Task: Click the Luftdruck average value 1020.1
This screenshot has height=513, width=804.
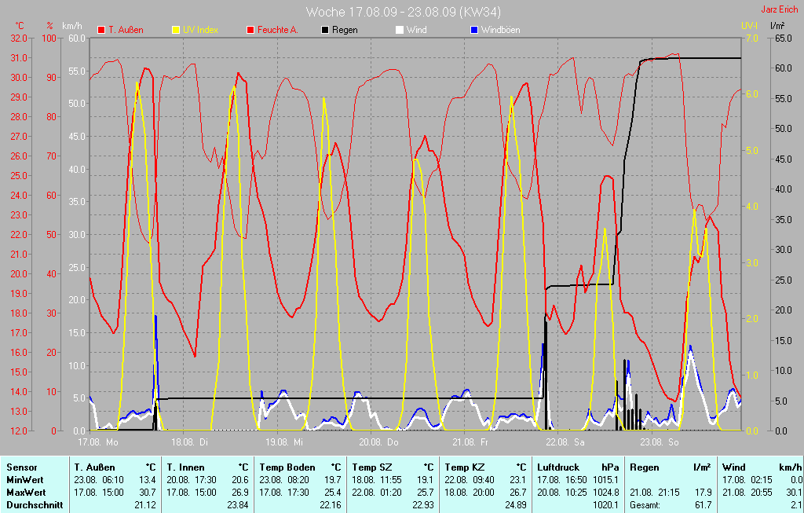Action: (x=605, y=505)
